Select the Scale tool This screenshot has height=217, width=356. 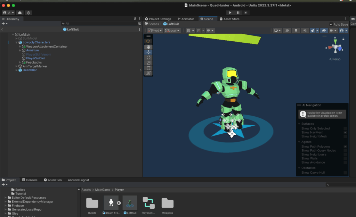point(148,62)
